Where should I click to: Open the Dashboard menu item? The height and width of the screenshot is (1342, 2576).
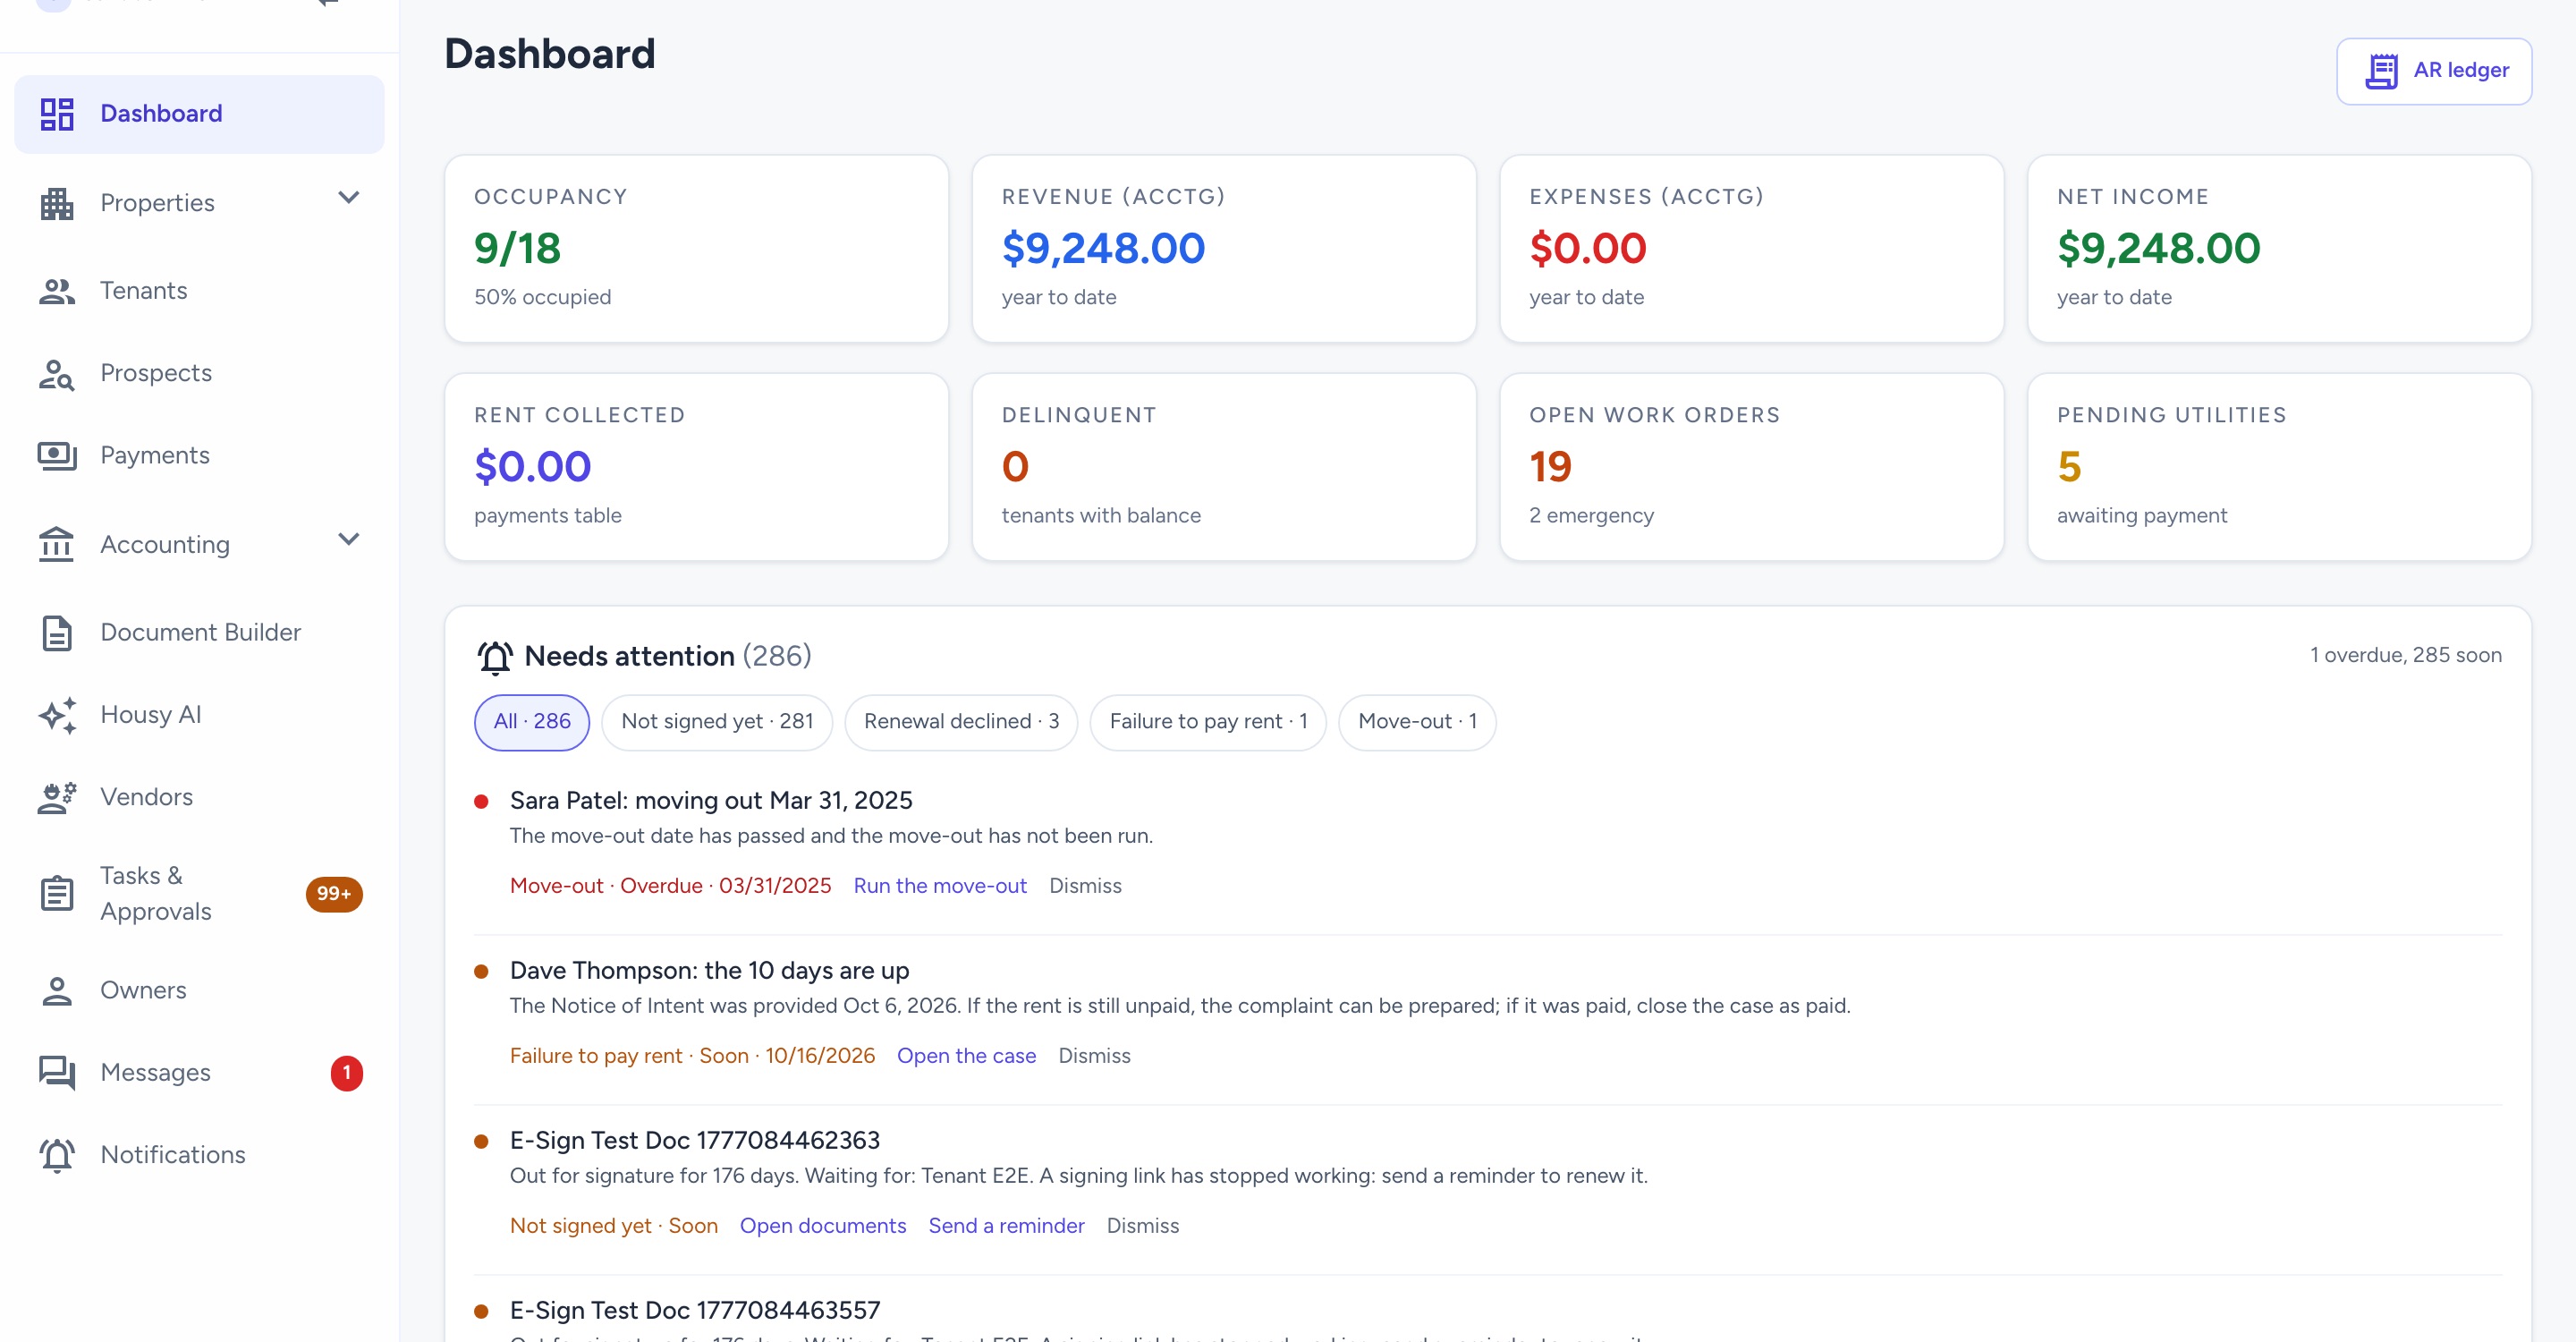[199, 114]
